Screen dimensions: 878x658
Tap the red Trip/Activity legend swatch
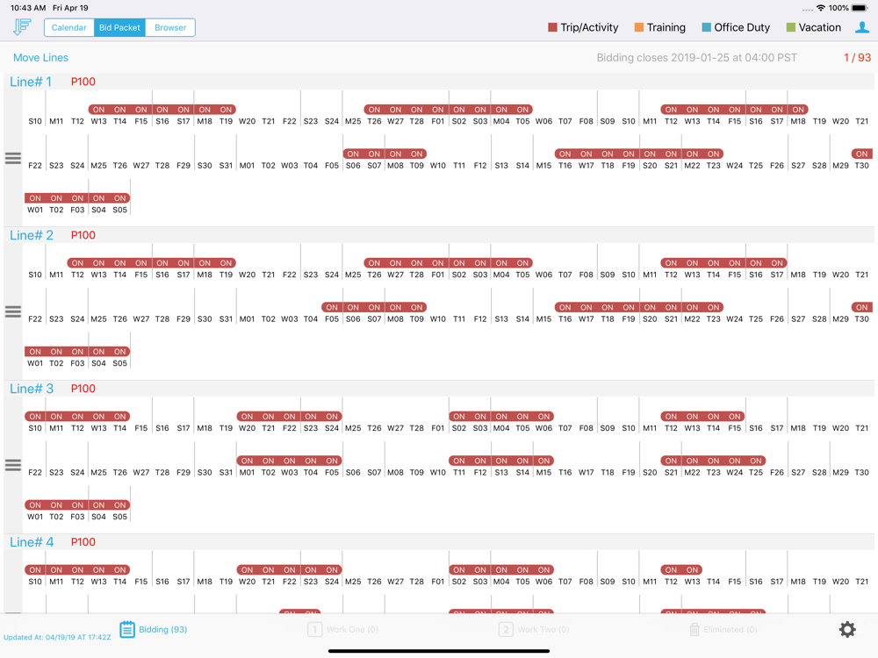coord(552,27)
